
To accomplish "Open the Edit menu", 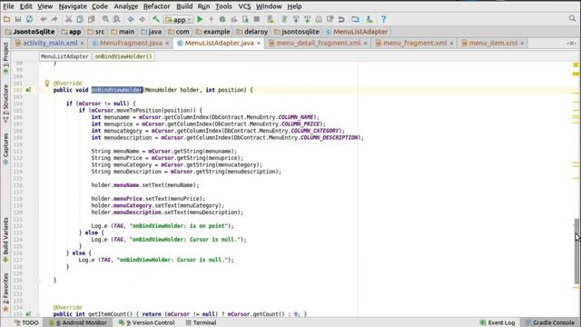I will pyautogui.click(x=26, y=6).
